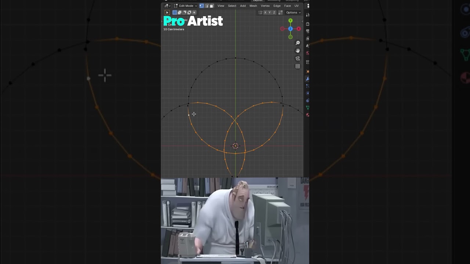Click the zoom view magnifier icon

[297, 43]
